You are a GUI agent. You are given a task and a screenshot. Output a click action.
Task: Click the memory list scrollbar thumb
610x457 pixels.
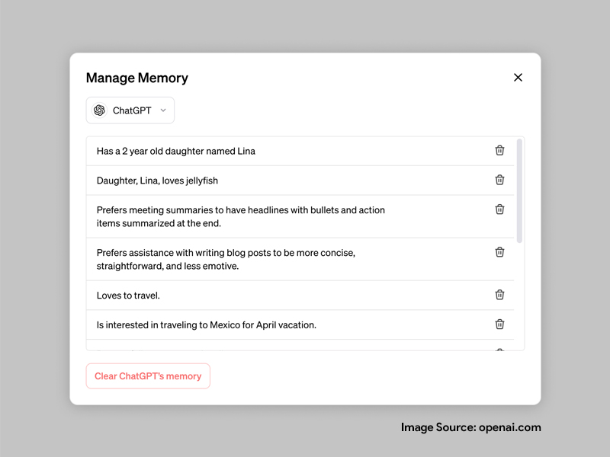pos(519,191)
